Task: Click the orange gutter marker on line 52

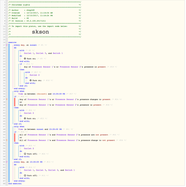Action: pyautogui.click(x=7, y=140)
